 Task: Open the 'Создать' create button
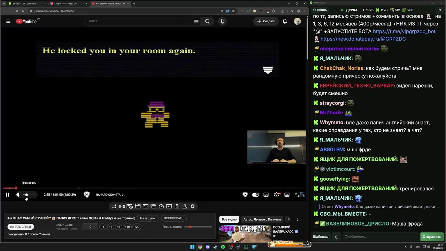coord(266,21)
